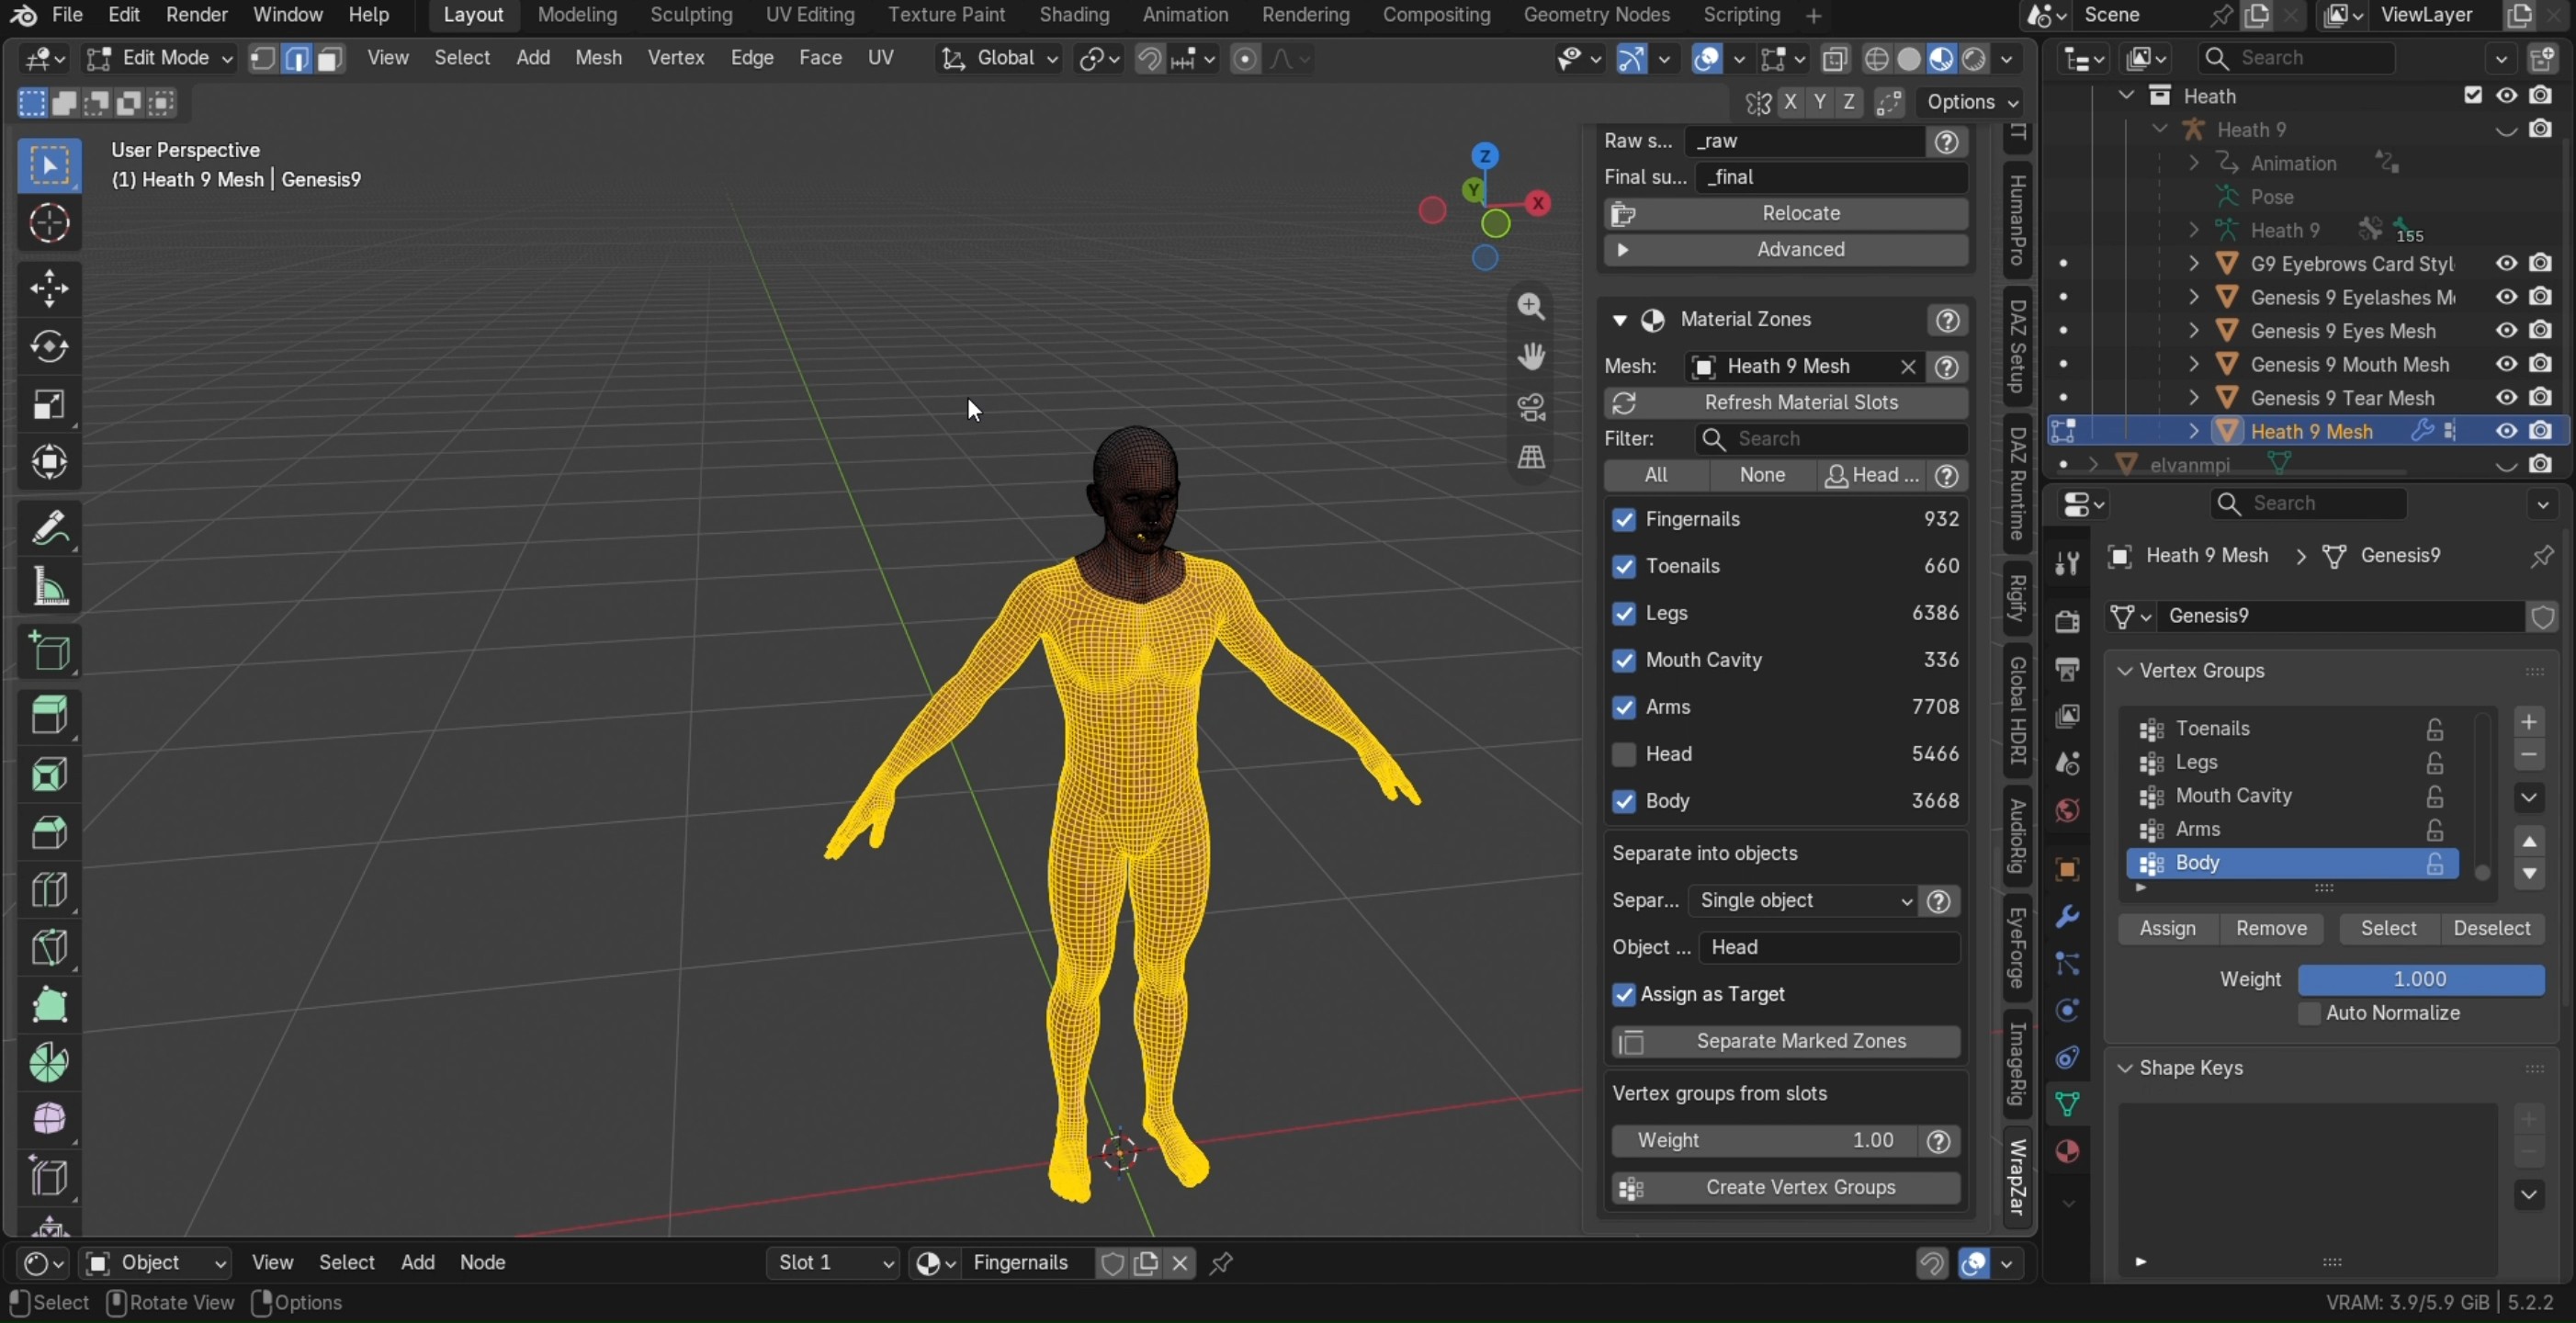Viewport: 2576px width, 1323px height.
Task: Select the Bevel tool
Action: tap(49, 832)
